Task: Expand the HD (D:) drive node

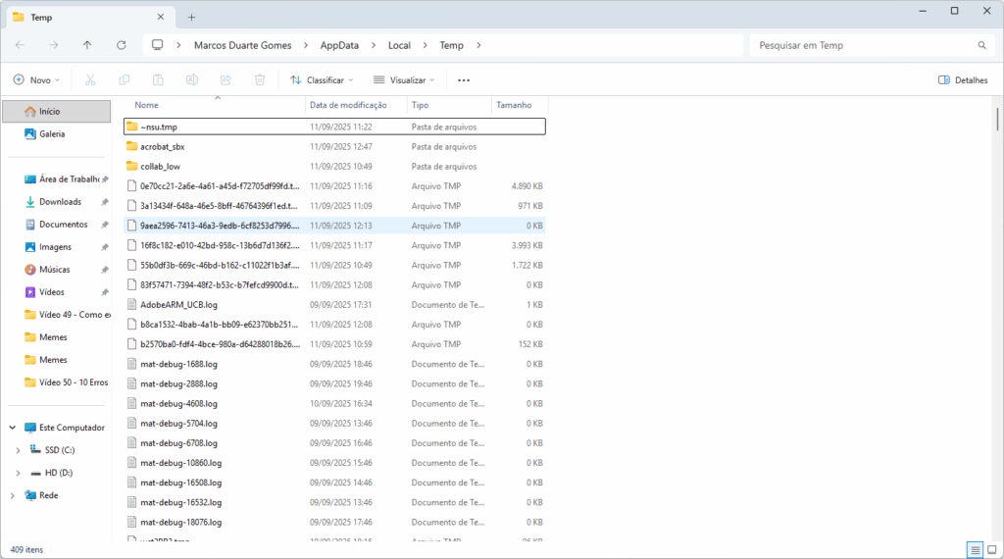Action: pos(18,473)
